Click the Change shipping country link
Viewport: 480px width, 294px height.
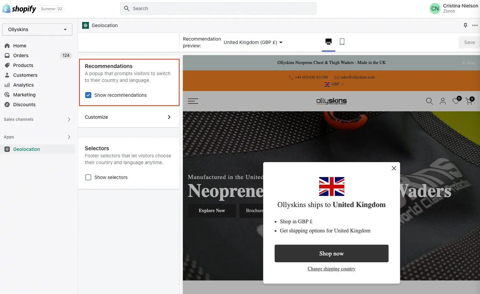pos(331,269)
